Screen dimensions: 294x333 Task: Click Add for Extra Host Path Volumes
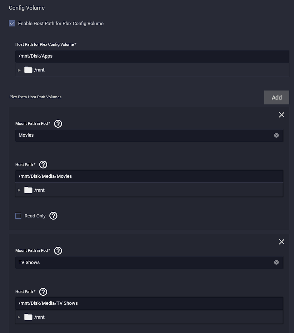(276, 98)
